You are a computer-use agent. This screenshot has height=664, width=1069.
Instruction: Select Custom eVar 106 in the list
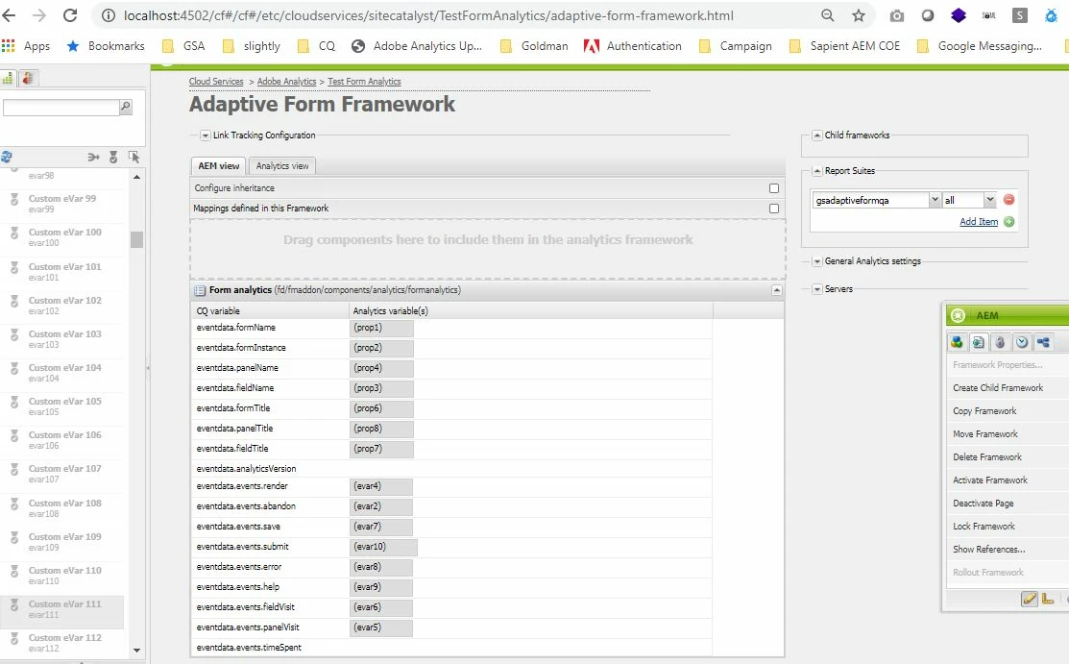[x=62, y=439]
